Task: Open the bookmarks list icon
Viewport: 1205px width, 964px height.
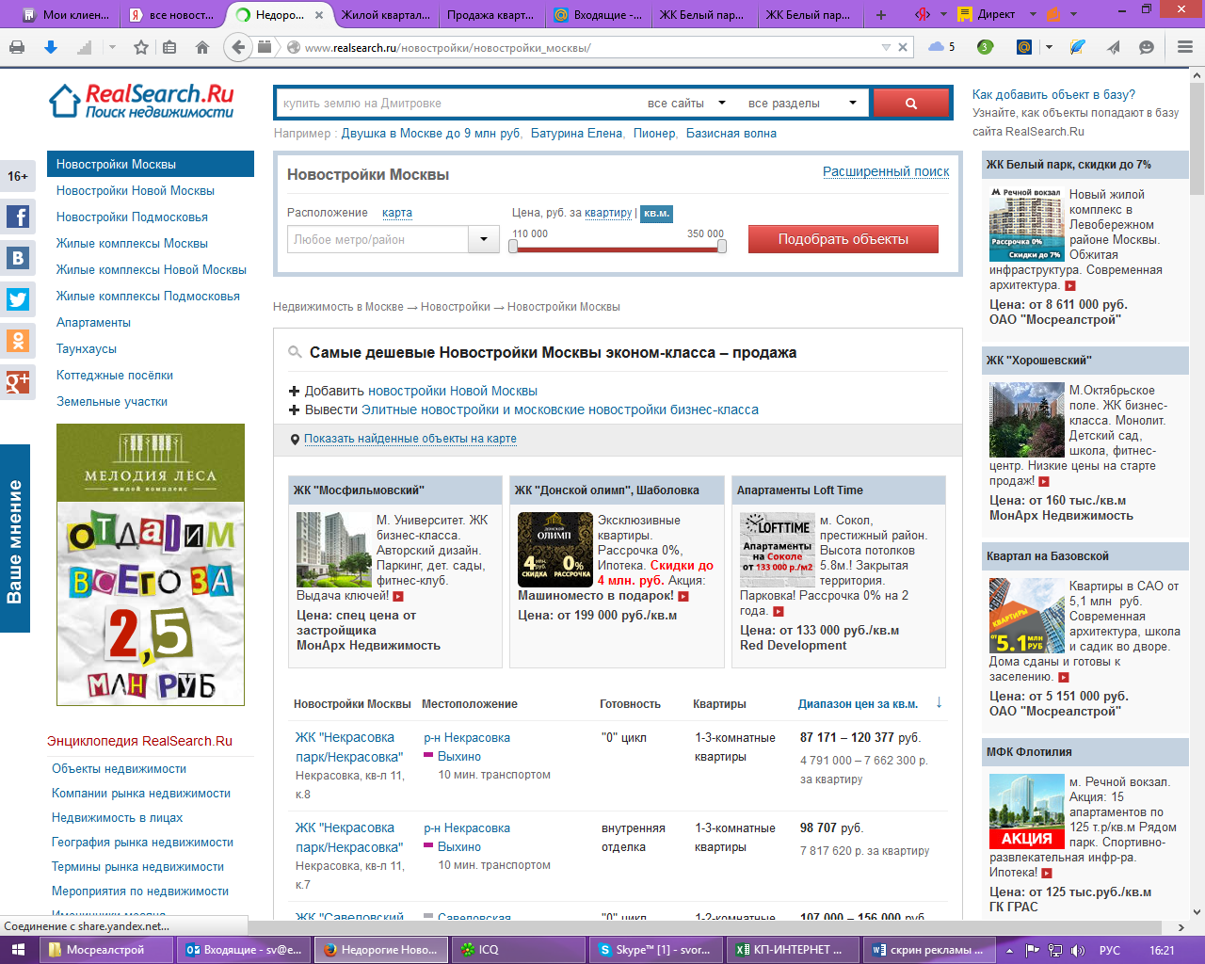Action: click(169, 47)
